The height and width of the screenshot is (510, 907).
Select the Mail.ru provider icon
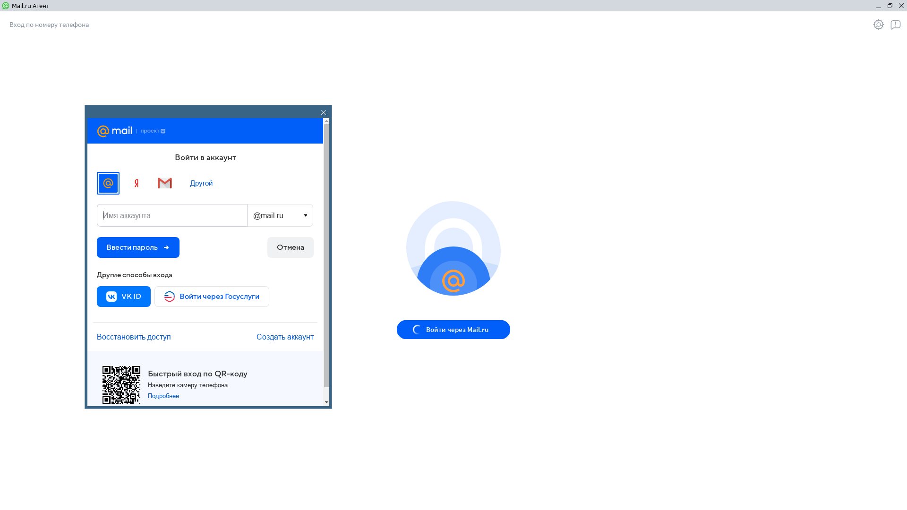(108, 183)
